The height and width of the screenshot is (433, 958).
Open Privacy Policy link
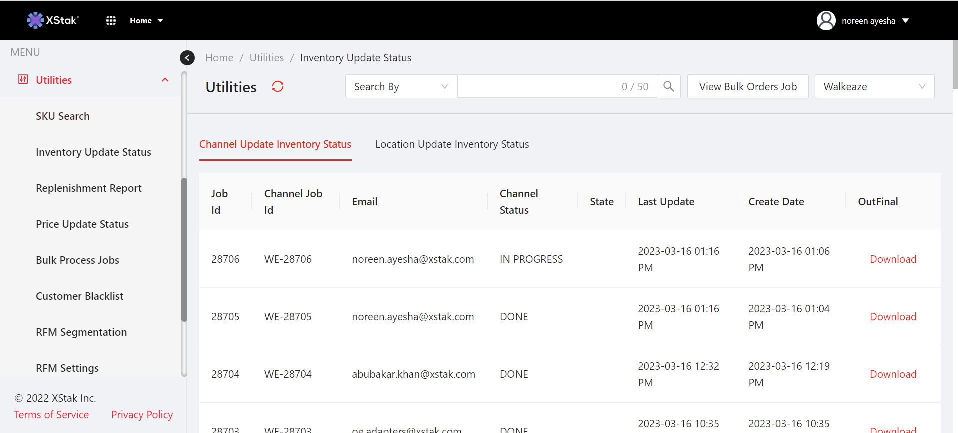[x=142, y=415]
